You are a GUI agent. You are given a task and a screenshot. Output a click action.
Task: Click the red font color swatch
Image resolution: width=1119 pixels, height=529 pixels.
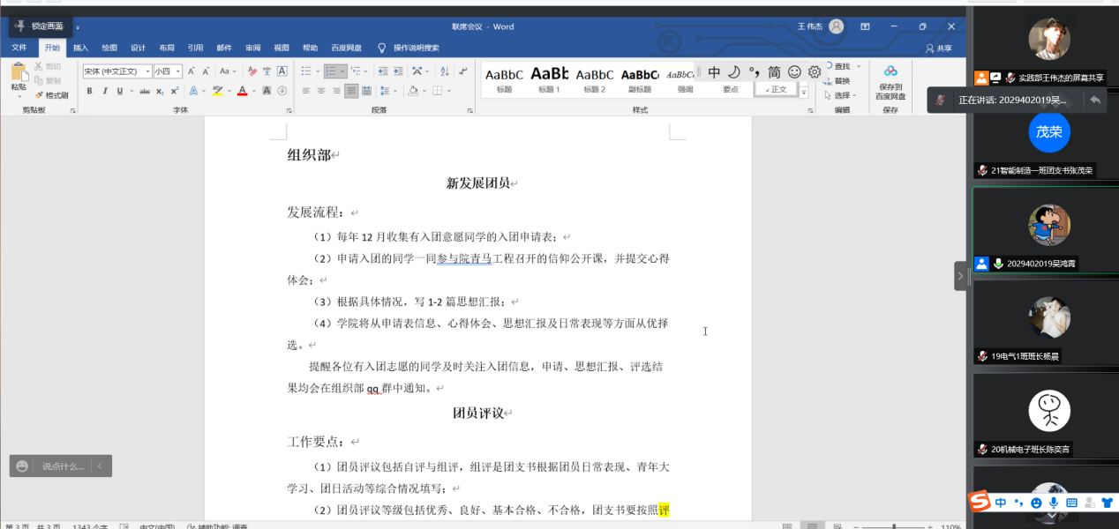[x=242, y=92]
